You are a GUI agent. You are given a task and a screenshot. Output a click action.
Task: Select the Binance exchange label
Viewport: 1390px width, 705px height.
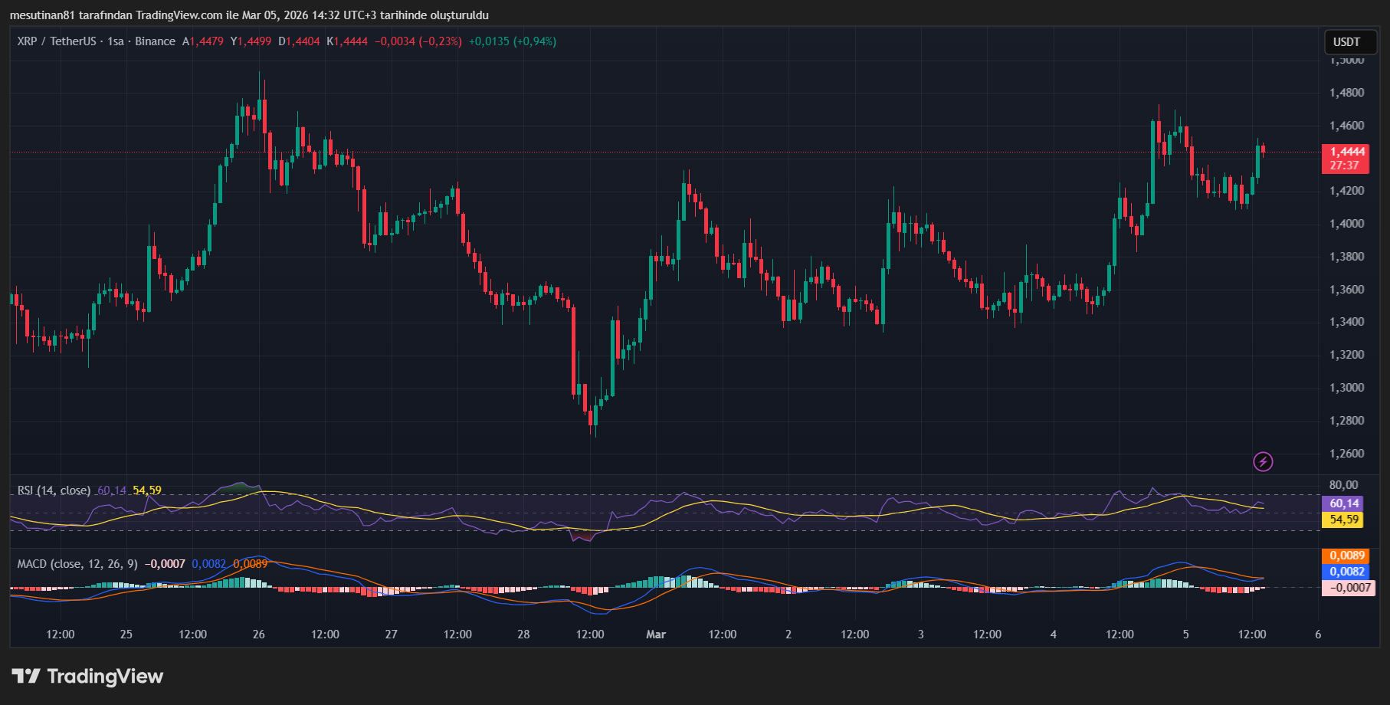pyautogui.click(x=156, y=41)
